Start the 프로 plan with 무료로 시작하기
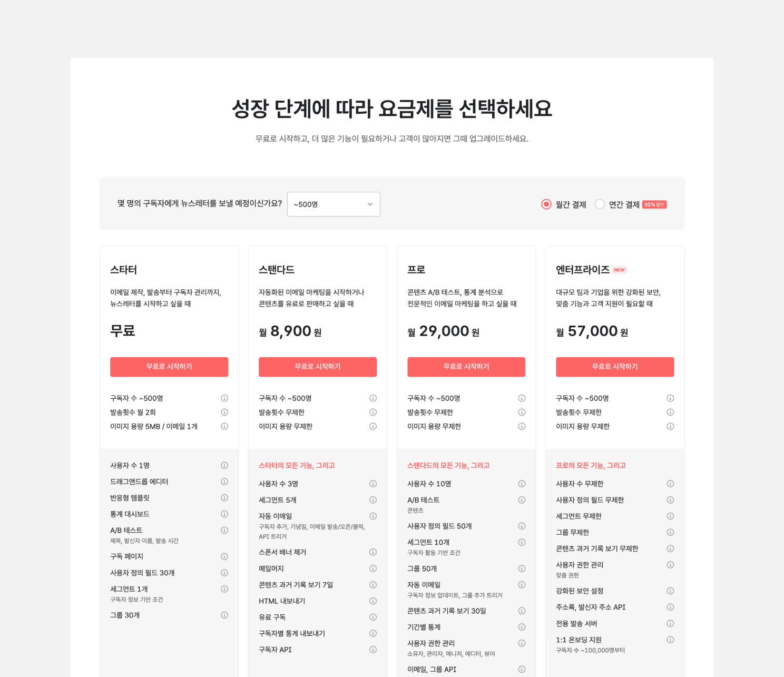This screenshot has width=784, height=677. pos(466,367)
